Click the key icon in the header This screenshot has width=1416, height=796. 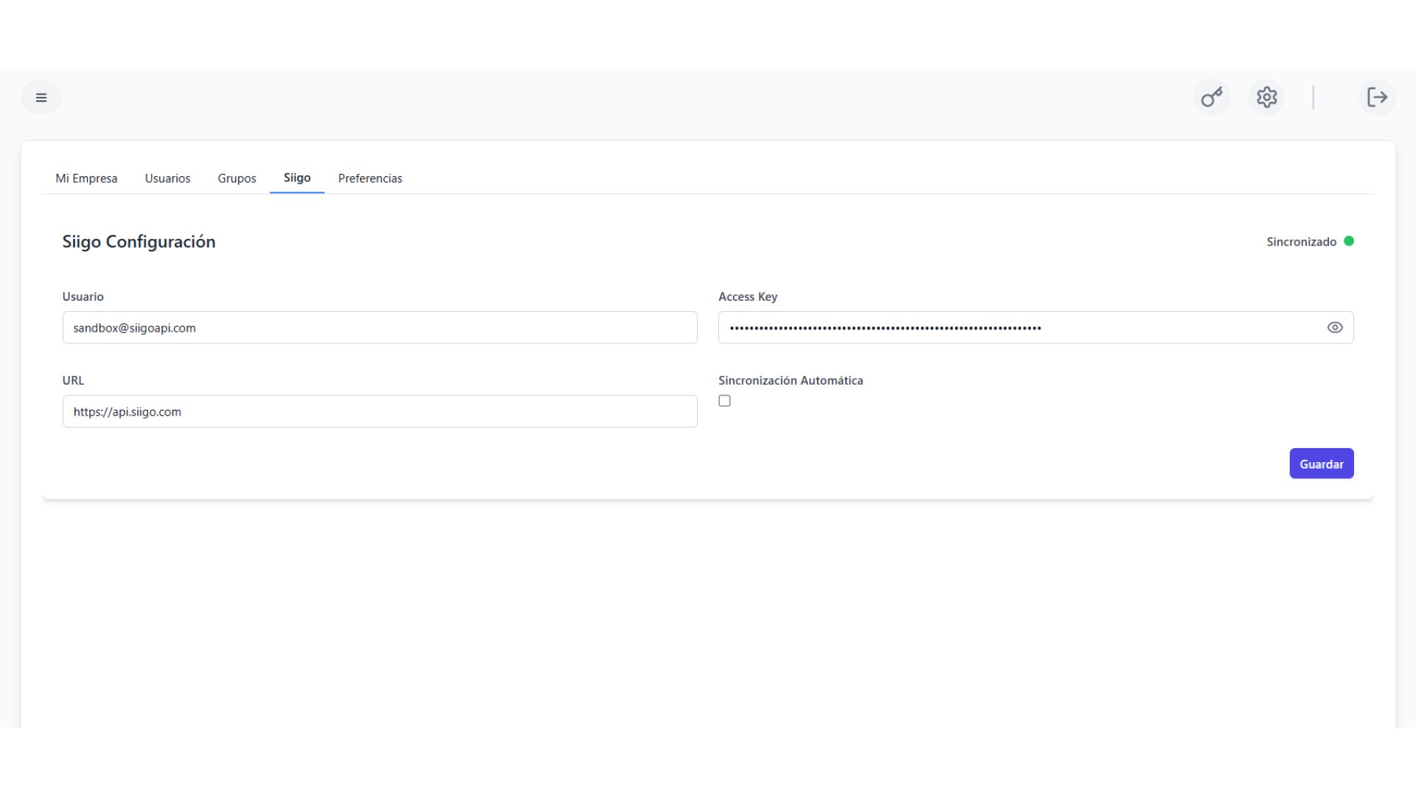[1212, 97]
